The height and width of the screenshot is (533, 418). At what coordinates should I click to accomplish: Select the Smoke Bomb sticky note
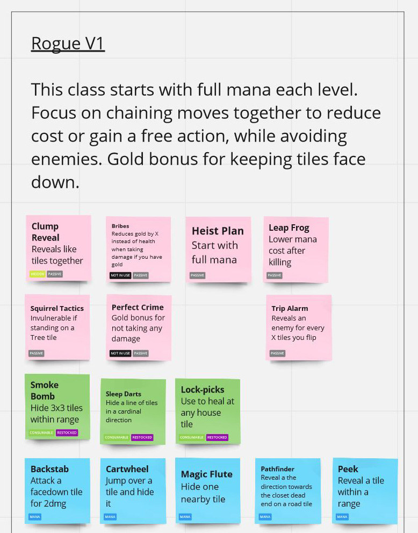(x=57, y=403)
